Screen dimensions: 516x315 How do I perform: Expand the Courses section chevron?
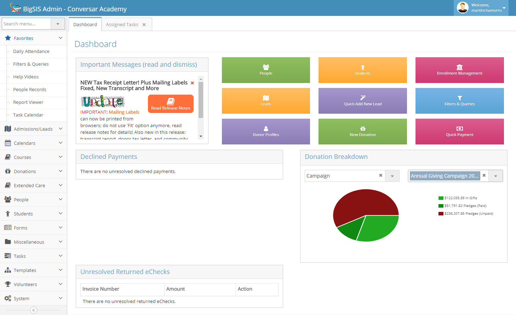(61, 157)
